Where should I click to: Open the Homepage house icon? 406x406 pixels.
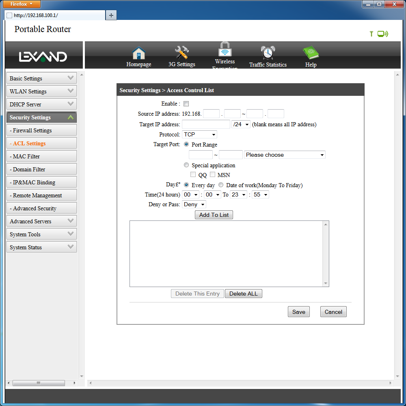pos(138,53)
